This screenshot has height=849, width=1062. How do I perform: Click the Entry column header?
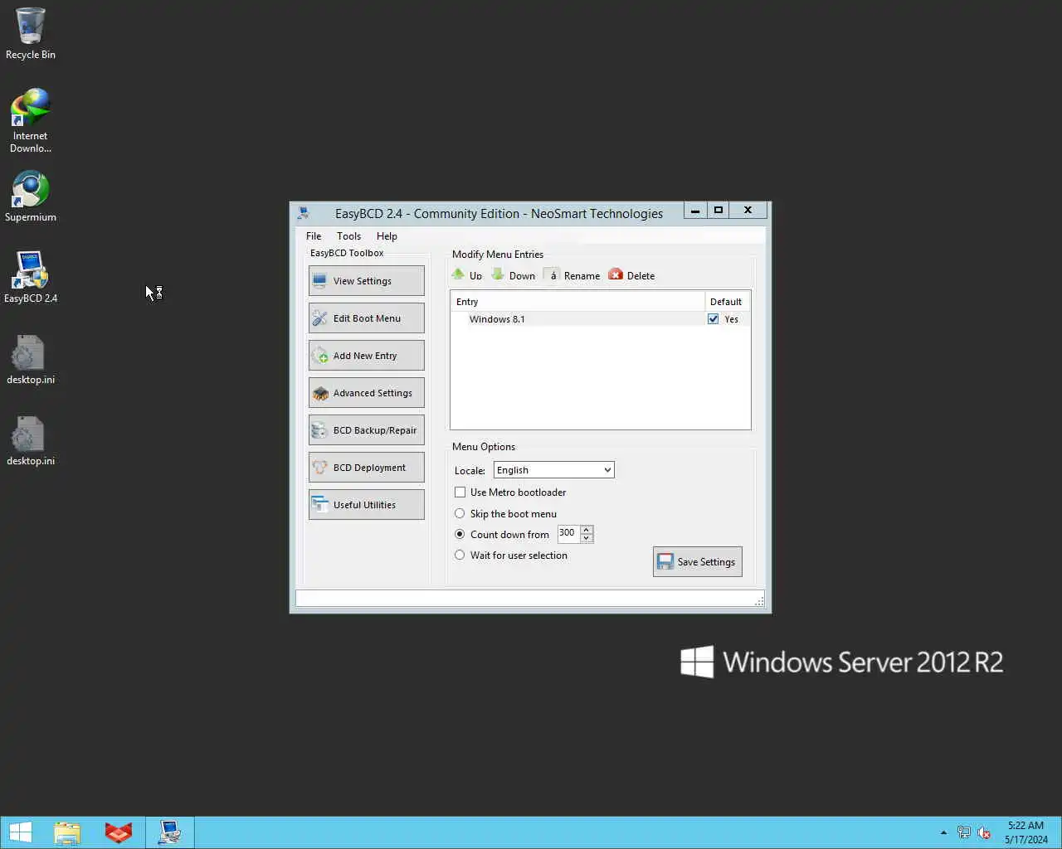[x=578, y=302]
